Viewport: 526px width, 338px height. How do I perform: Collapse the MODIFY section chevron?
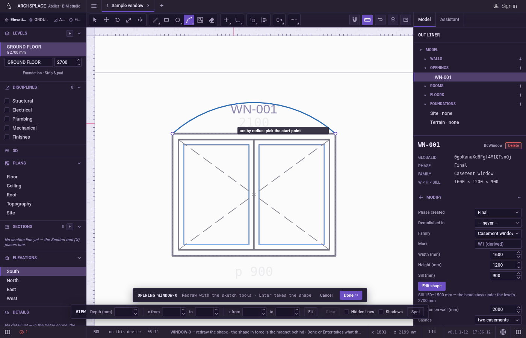click(519, 198)
